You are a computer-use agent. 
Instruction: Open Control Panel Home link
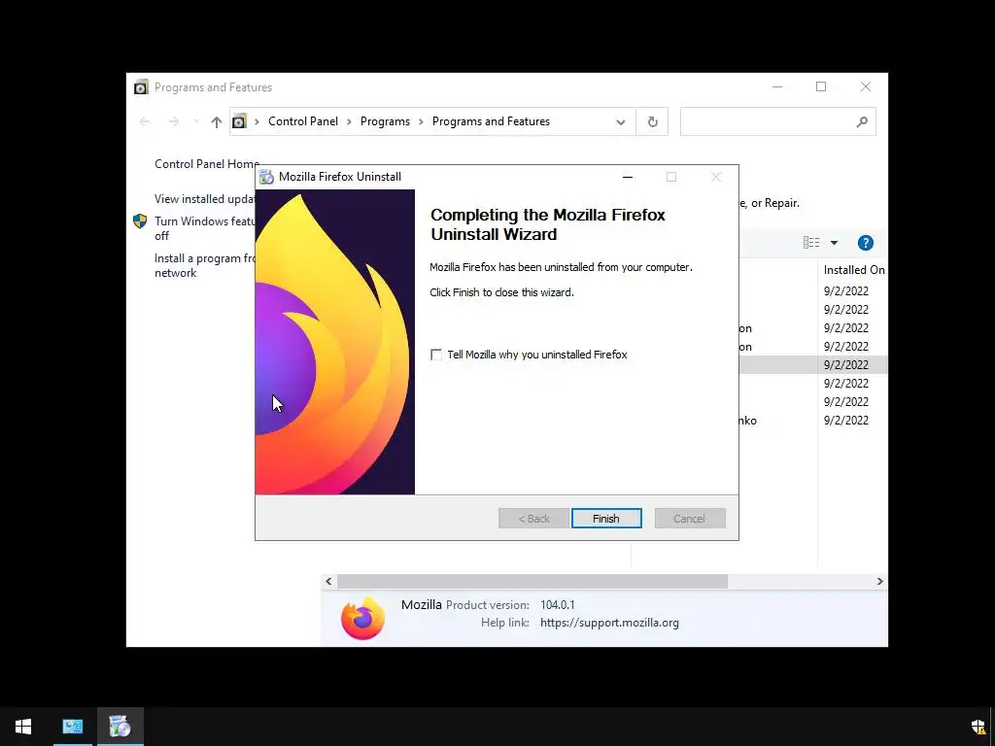(x=207, y=163)
